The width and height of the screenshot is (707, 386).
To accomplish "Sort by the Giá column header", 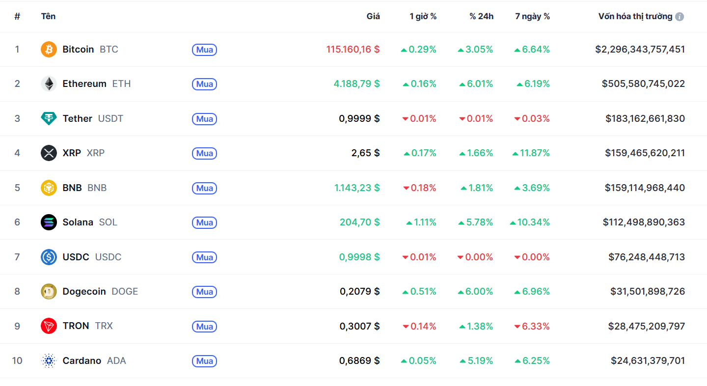I will coord(373,16).
